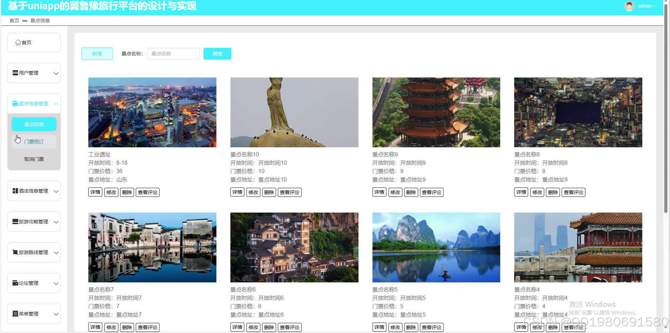The image size is (670, 333).
Task: Click the 酒店信息管理 hotel icon
Action: pos(15,191)
